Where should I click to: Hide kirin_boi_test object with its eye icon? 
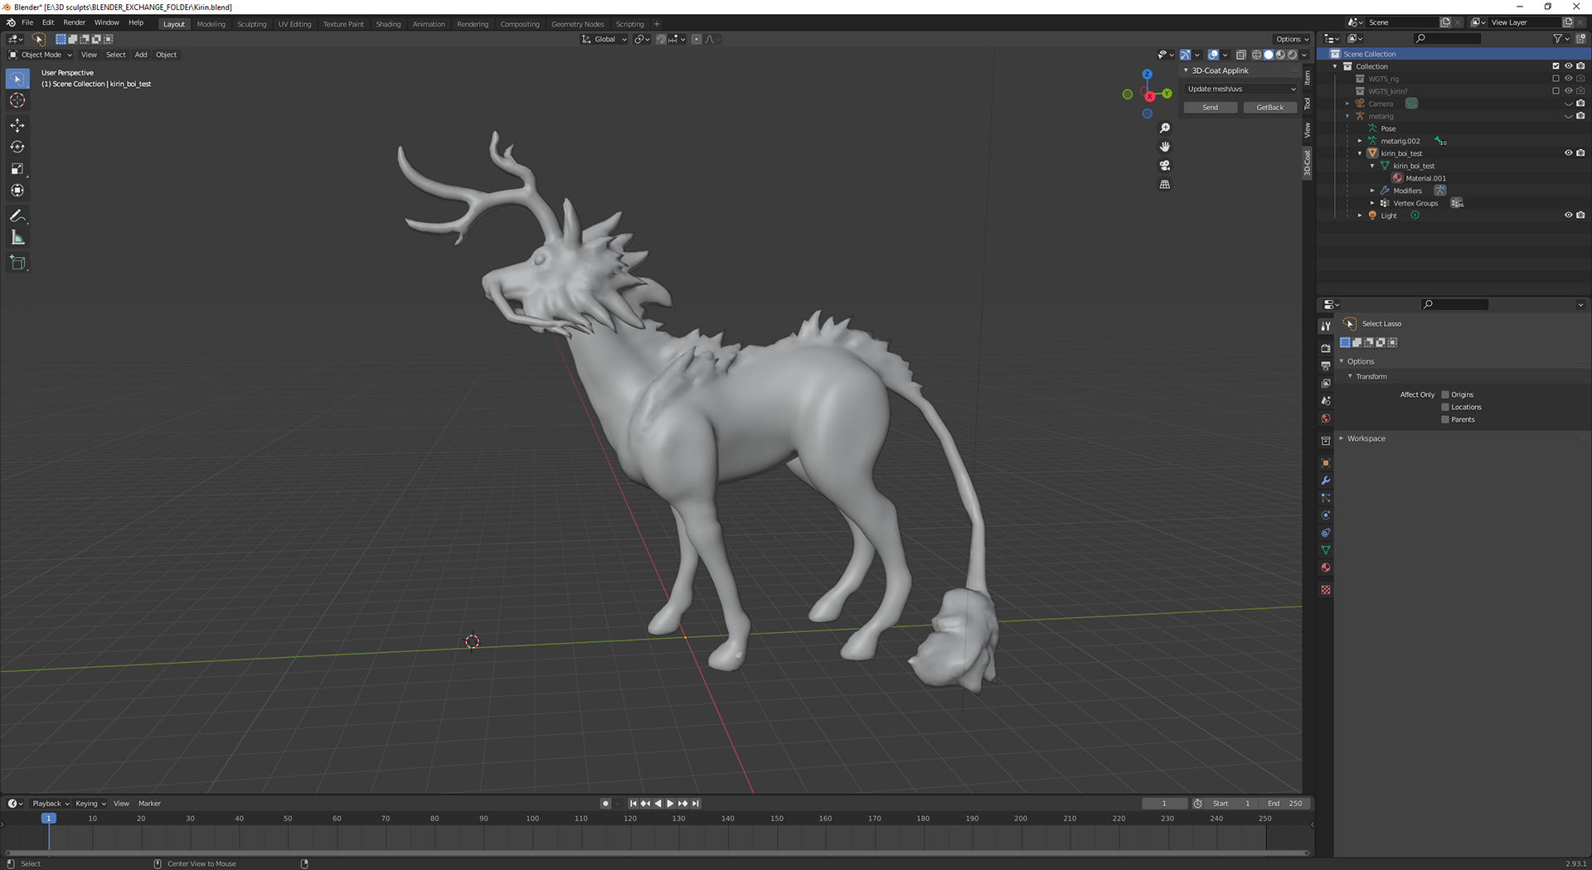1568,153
